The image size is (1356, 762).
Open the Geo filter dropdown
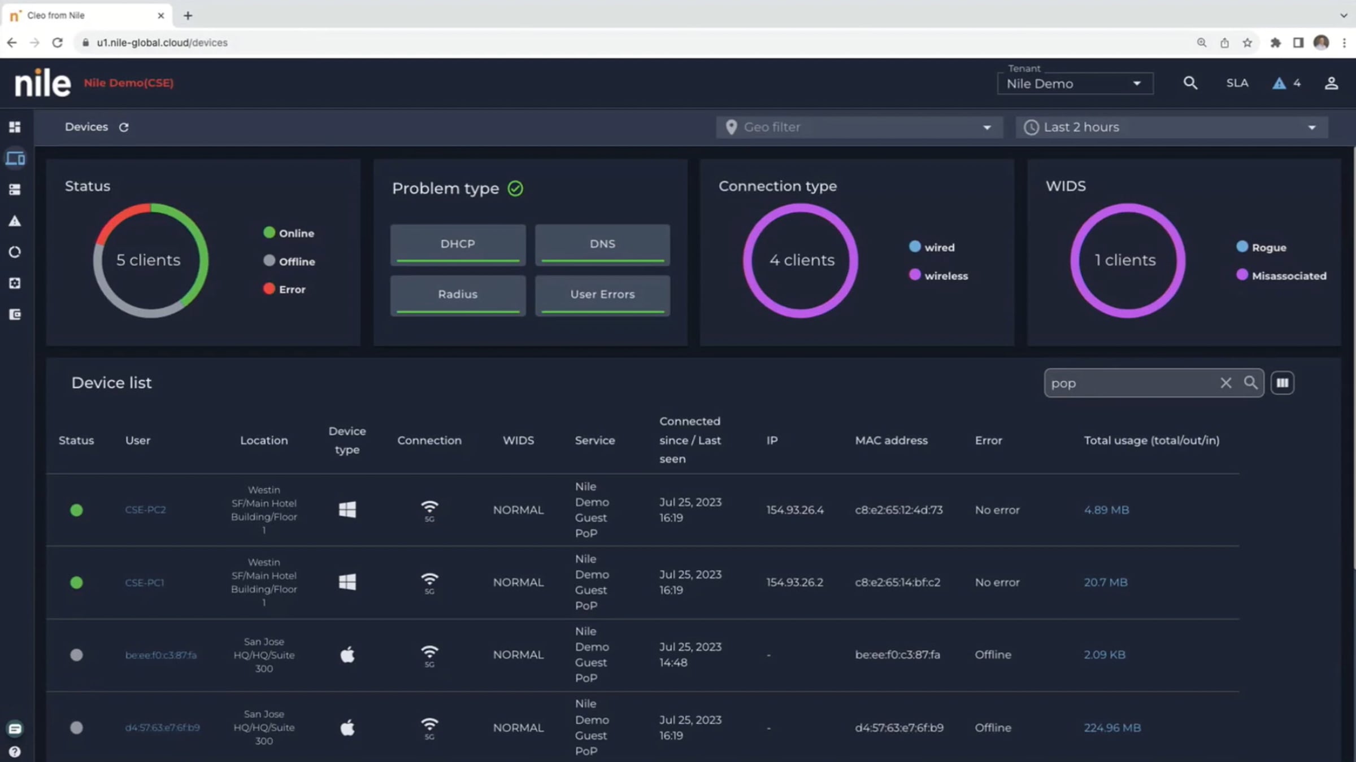(x=859, y=128)
